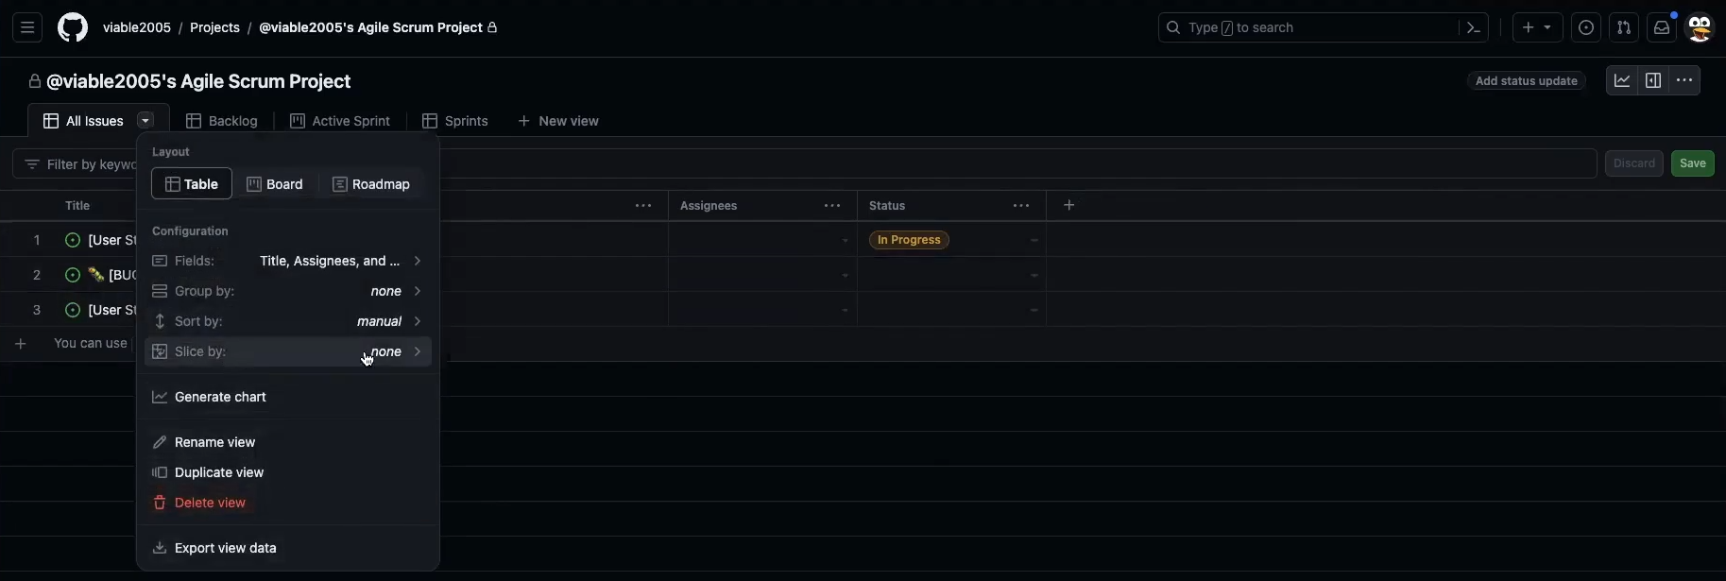Viewport: 1726px width, 581px height.
Task: Click the green Save button
Action: 1692,163
